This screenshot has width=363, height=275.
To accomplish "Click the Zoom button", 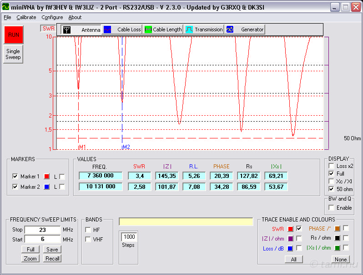I will tap(30, 258).
